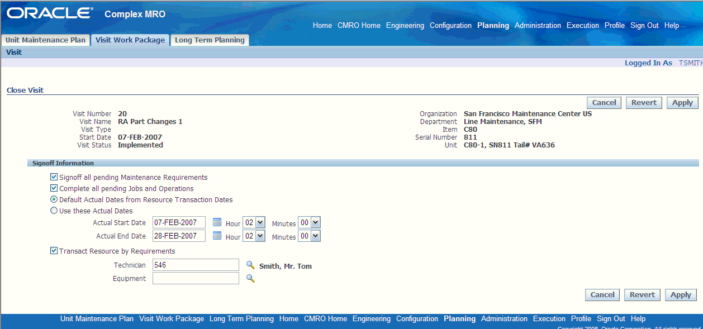This screenshot has height=329, width=703.
Task: Click the San Francisco Maintenance Center US organization
Action: (x=528, y=114)
